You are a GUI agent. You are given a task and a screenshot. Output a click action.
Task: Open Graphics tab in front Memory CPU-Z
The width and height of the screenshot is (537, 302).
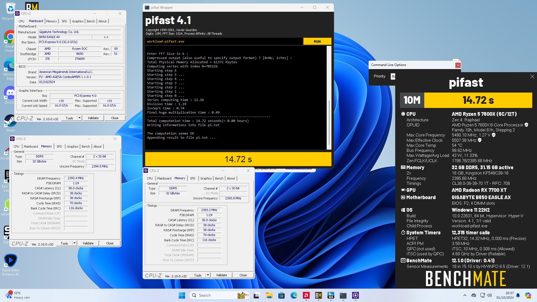click(206, 178)
